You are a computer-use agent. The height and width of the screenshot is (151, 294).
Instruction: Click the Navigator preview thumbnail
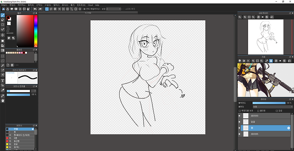(x=265, y=37)
